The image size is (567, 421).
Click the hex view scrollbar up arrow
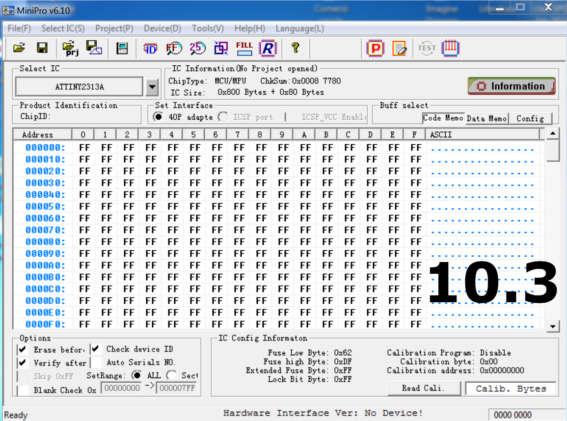coord(553,133)
